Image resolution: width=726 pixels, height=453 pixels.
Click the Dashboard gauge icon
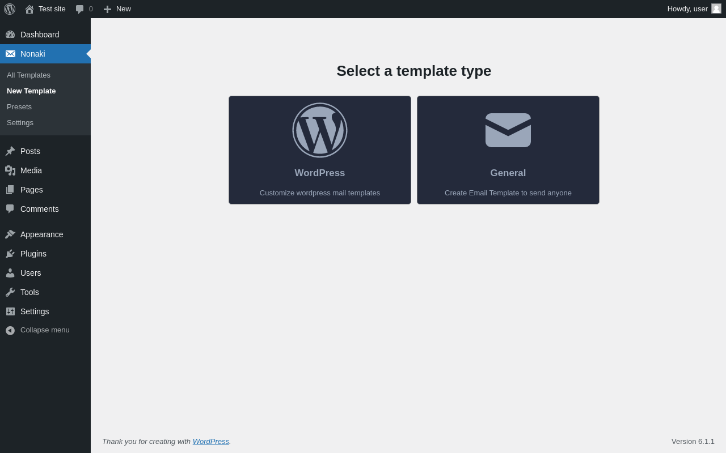coord(10,35)
